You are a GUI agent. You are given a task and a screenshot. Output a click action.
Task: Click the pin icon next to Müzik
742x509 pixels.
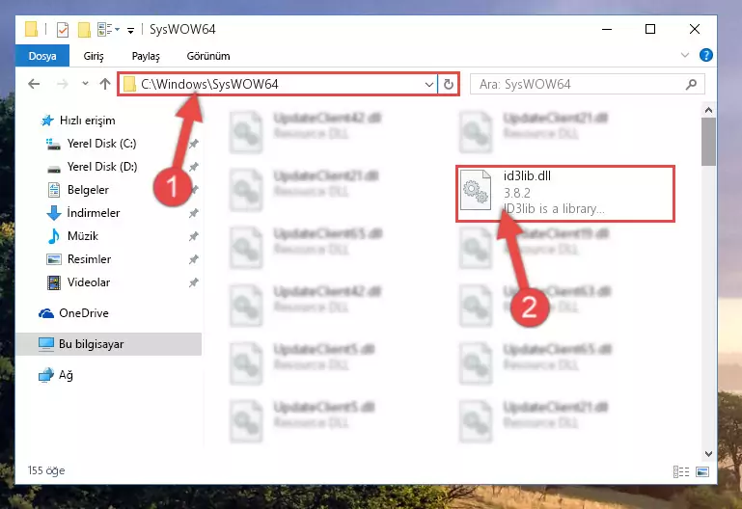coord(194,236)
